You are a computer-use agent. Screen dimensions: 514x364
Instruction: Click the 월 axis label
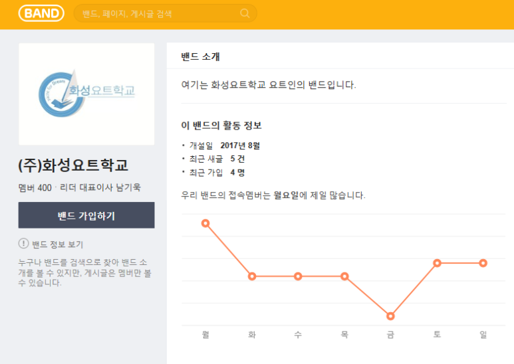pyautogui.click(x=205, y=335)
